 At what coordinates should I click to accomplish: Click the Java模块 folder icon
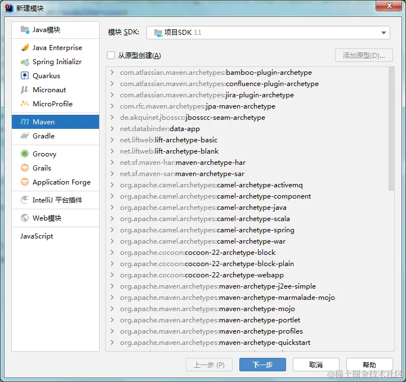(25, 30)
